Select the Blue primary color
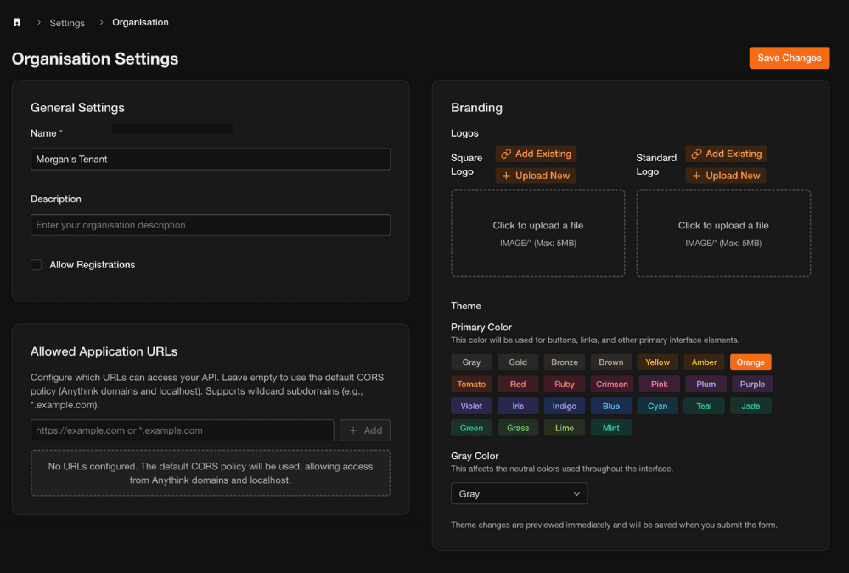This screenshot has width=849, height=573. 610,406
